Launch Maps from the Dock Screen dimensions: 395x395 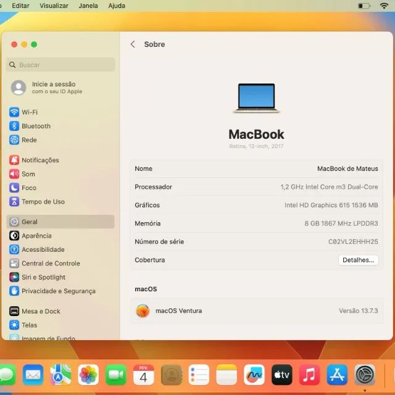(60, 375)
